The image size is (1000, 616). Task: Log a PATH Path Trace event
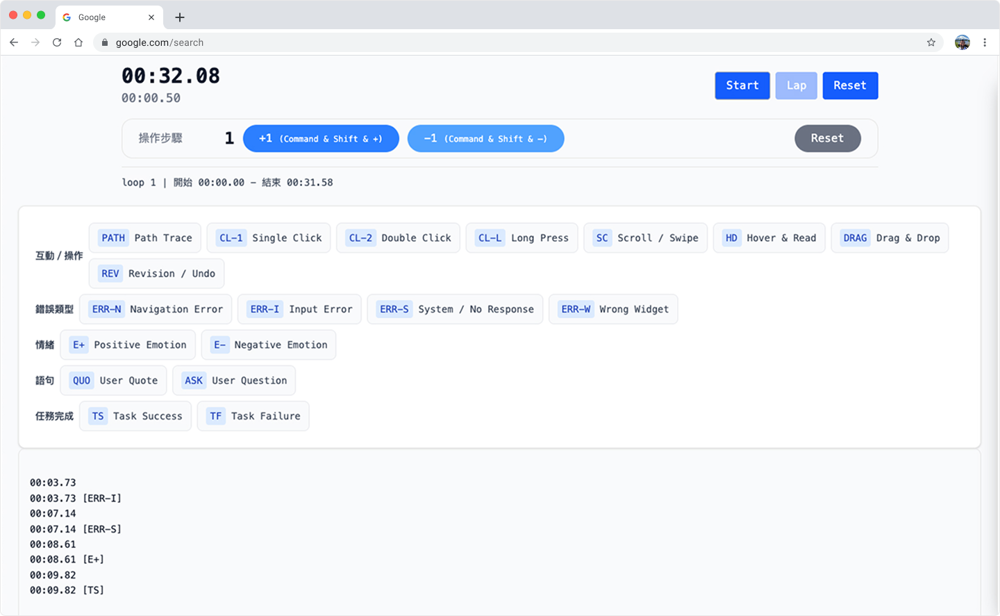coord(145,238)
